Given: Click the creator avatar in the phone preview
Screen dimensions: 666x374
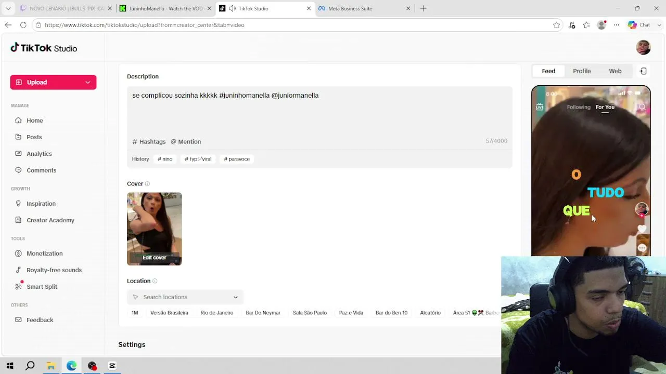Looking at the screenshot, I should [x=642, y=209].
